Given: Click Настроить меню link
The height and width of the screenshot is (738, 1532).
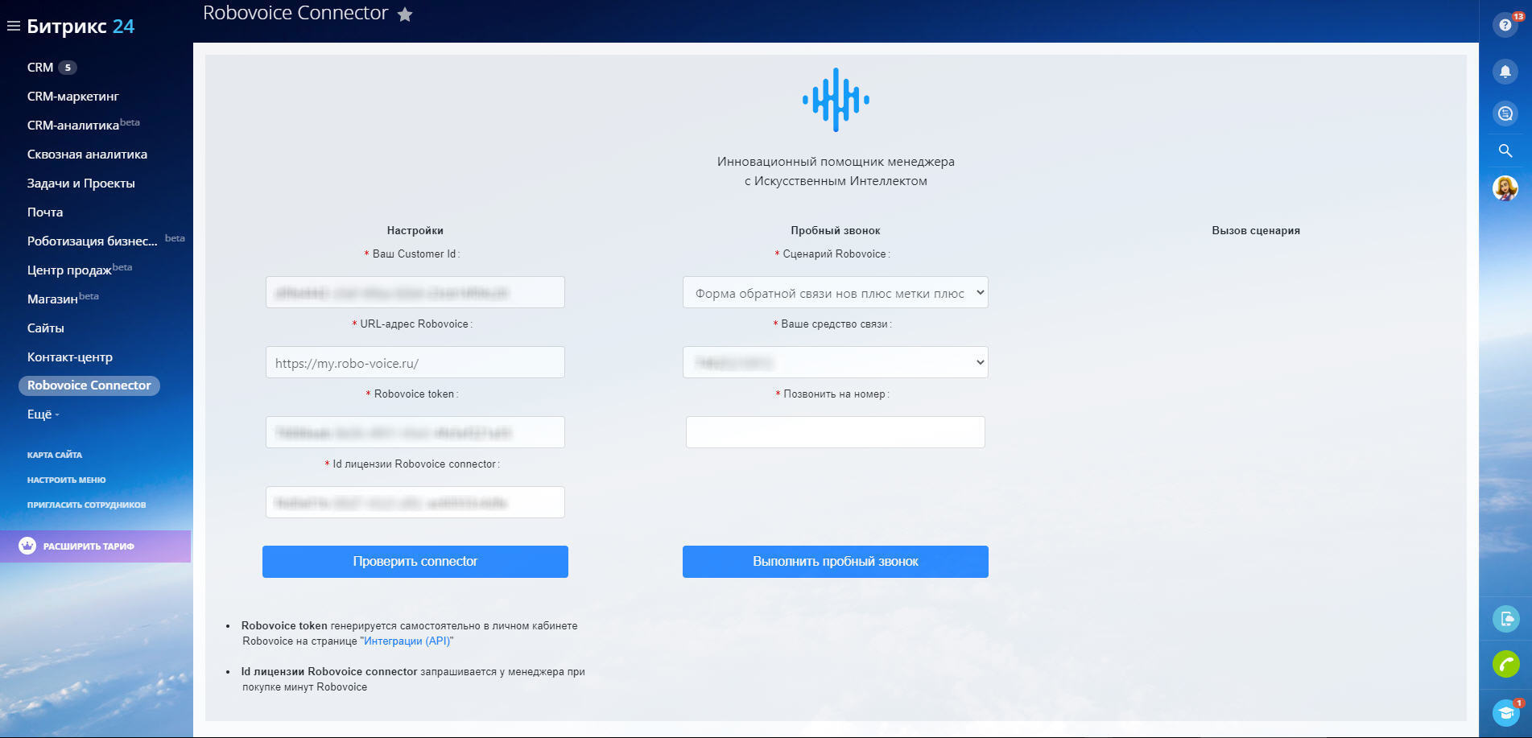Looking at the screenshot, I should click(67, 480).
